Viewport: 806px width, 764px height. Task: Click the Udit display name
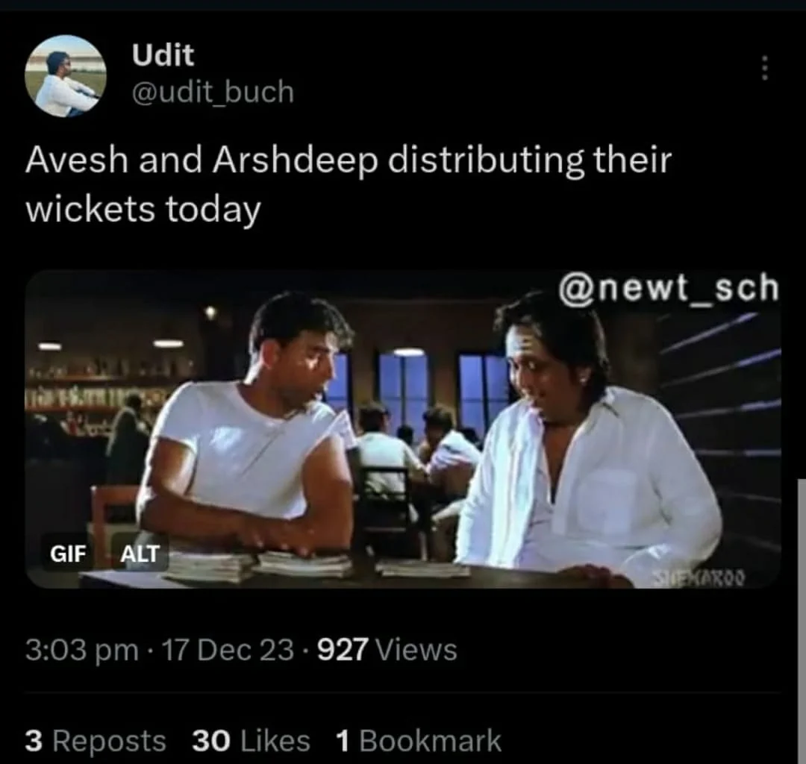point(163,54)
